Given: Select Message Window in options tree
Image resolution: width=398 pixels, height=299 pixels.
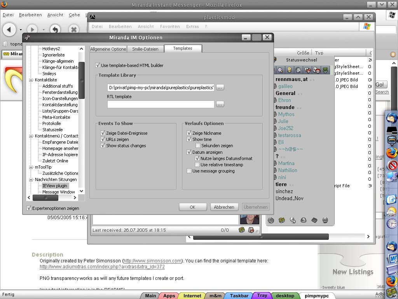Looking at the screenshot, I should coord(59,192).
